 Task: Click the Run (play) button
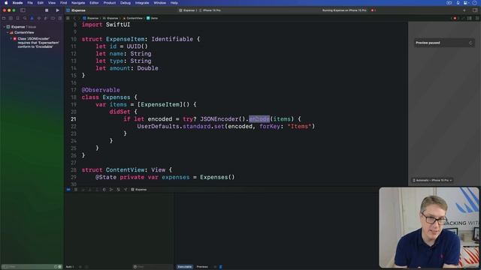pyautogui.click(x=57, y=10)
